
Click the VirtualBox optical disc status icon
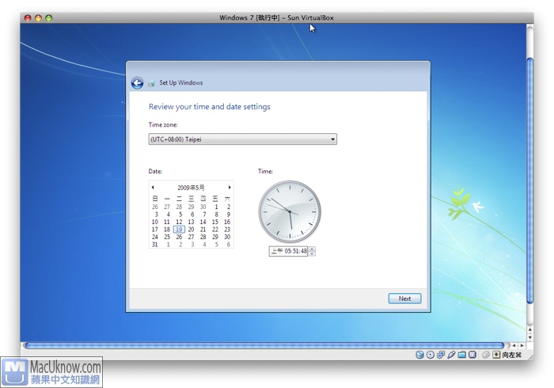pyautogui.click(x=430, y=355)
